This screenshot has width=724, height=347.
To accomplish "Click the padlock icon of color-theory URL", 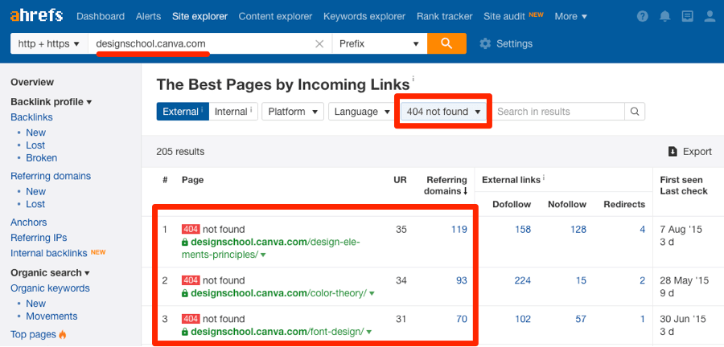I will pyautogui.click(x=185, y=293).
